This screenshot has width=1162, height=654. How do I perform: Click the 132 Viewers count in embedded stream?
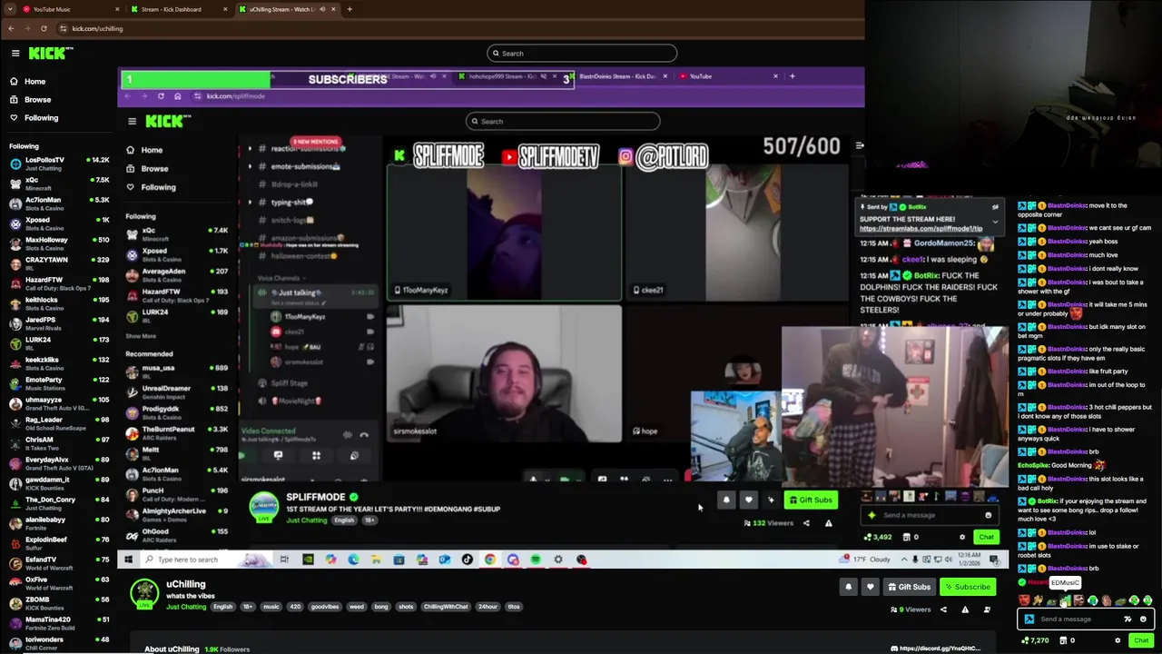coord(768,523)
